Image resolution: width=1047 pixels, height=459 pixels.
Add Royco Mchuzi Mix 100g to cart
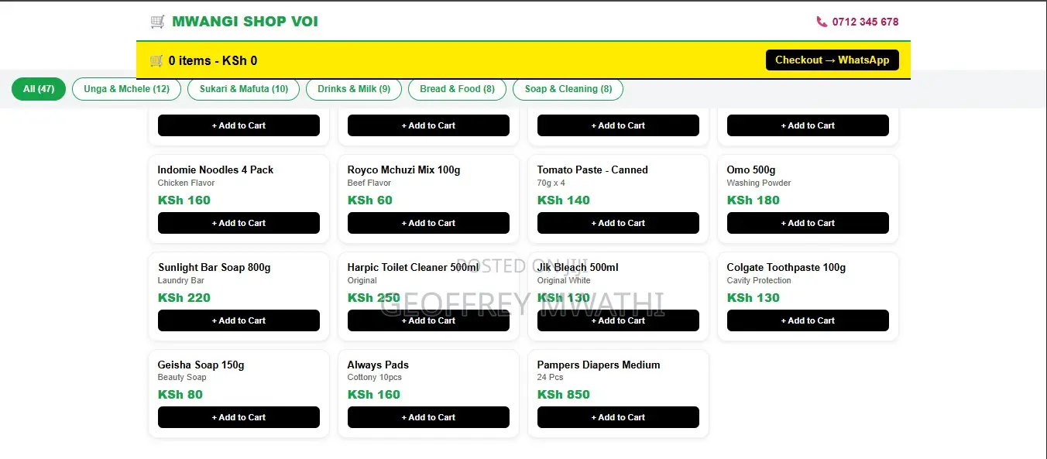pos(428,223)
